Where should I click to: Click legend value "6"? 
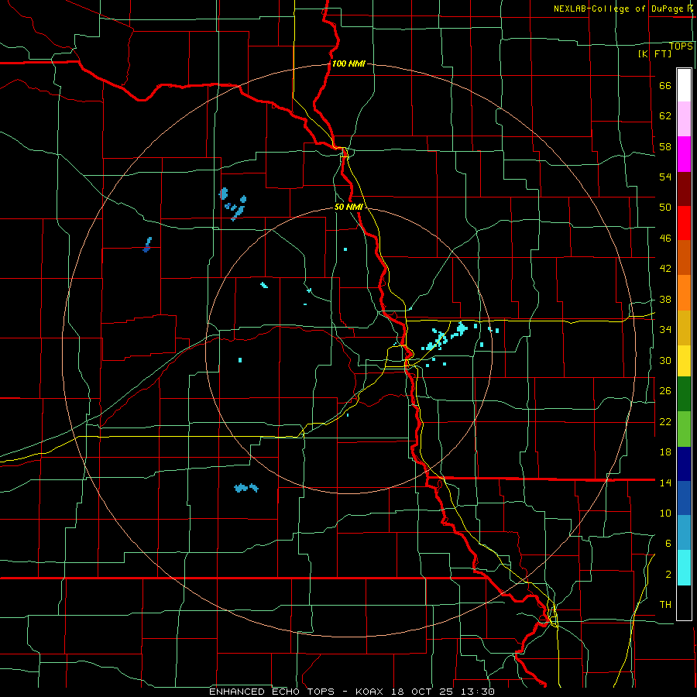tap(668, 544)
